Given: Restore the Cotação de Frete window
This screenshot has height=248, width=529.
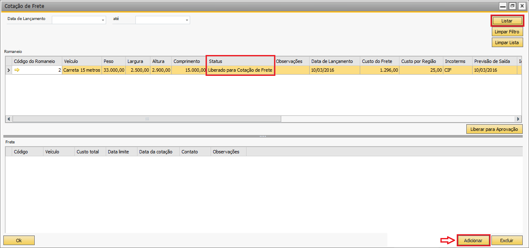Looking at the screenshot, I should (x=512, y=6).
